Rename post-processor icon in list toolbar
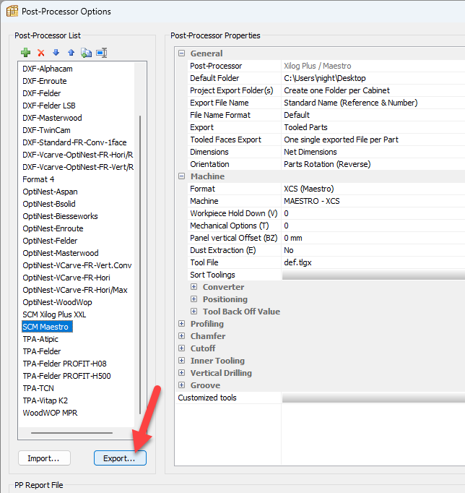465x493 pixels. (102, 53)
